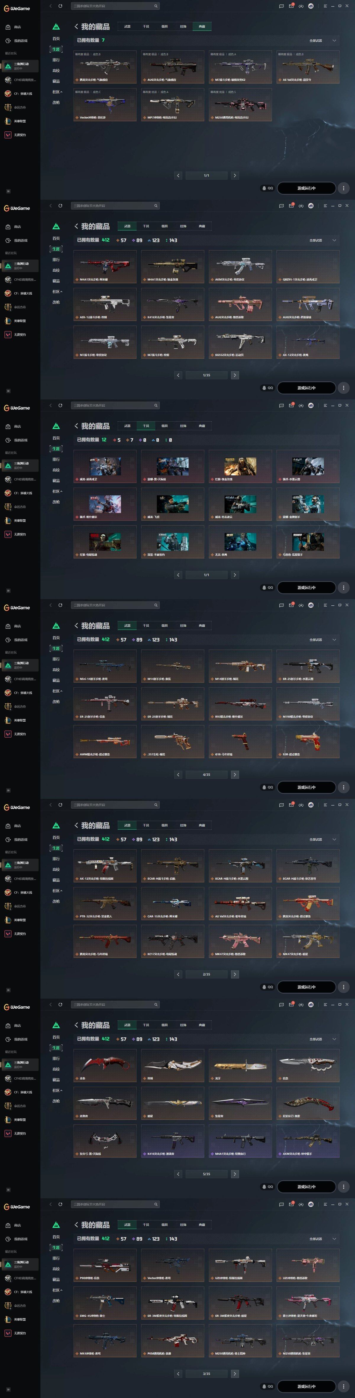
Task: Collapse 社区 sidebar expander in 5/35 window
Action: tap(57, 1090)
